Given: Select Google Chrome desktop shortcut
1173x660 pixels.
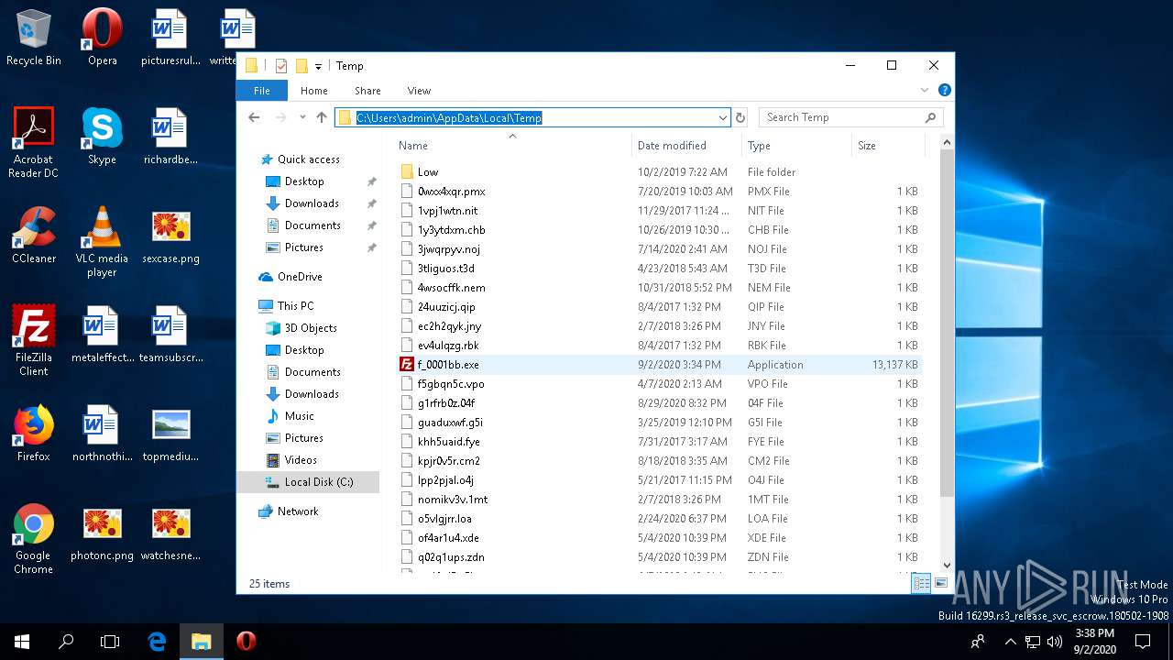Looking at the screenshot, I should [34, 538].
